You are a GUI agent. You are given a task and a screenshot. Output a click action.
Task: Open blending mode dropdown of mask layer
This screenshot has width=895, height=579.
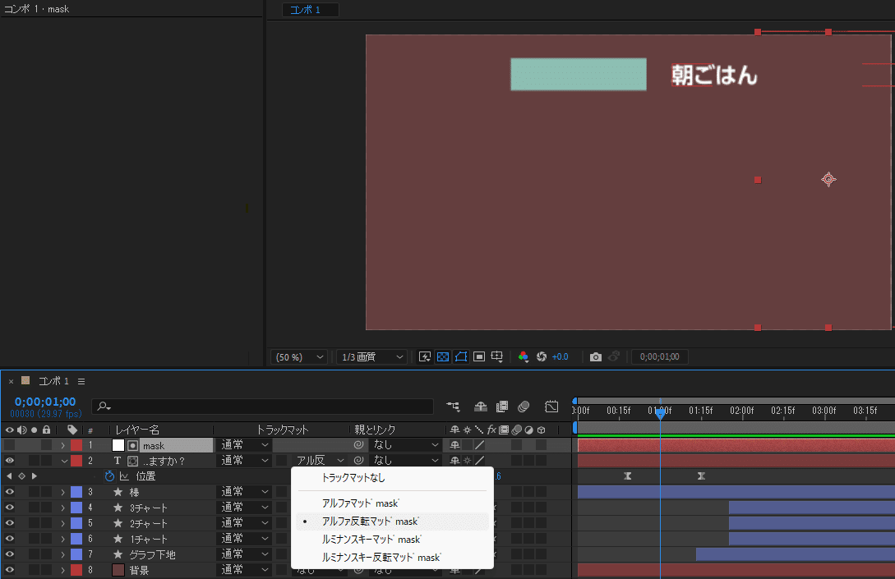click(244, 445)
